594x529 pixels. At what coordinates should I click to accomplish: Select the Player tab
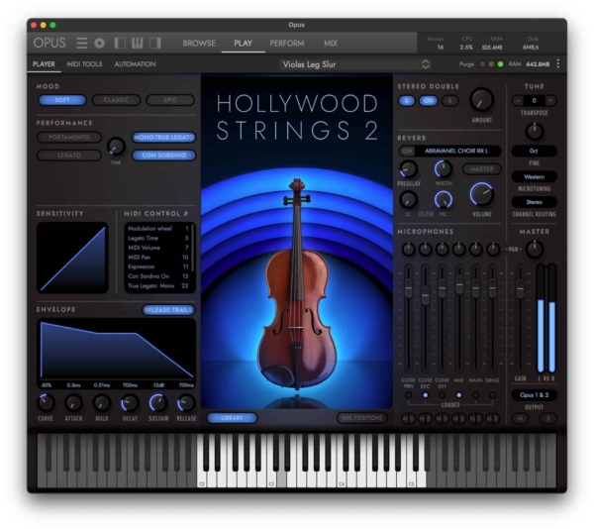click(44, 64)
